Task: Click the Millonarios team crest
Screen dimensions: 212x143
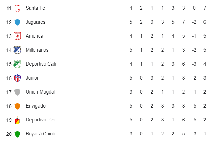Action: 17,50
